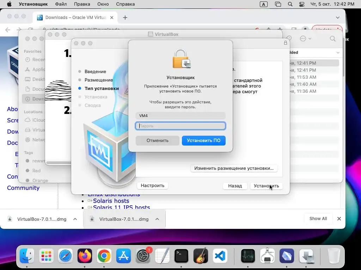Click the Установить ПО button

point(203,141)
